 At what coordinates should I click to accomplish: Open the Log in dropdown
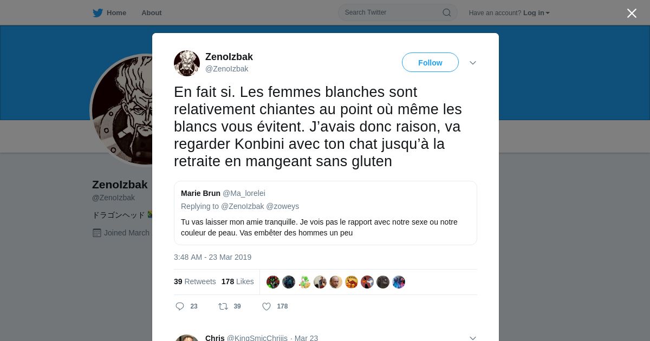536,13
